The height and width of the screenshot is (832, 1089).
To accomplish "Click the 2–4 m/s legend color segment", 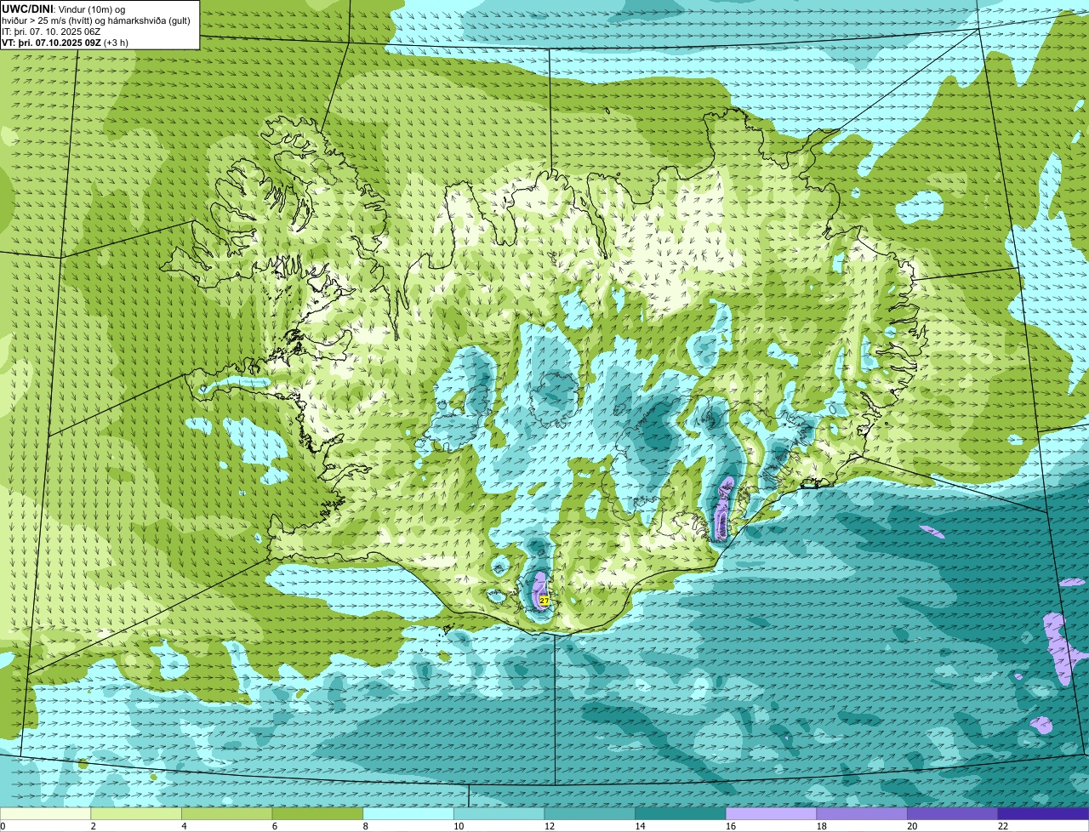I will 136,813.
